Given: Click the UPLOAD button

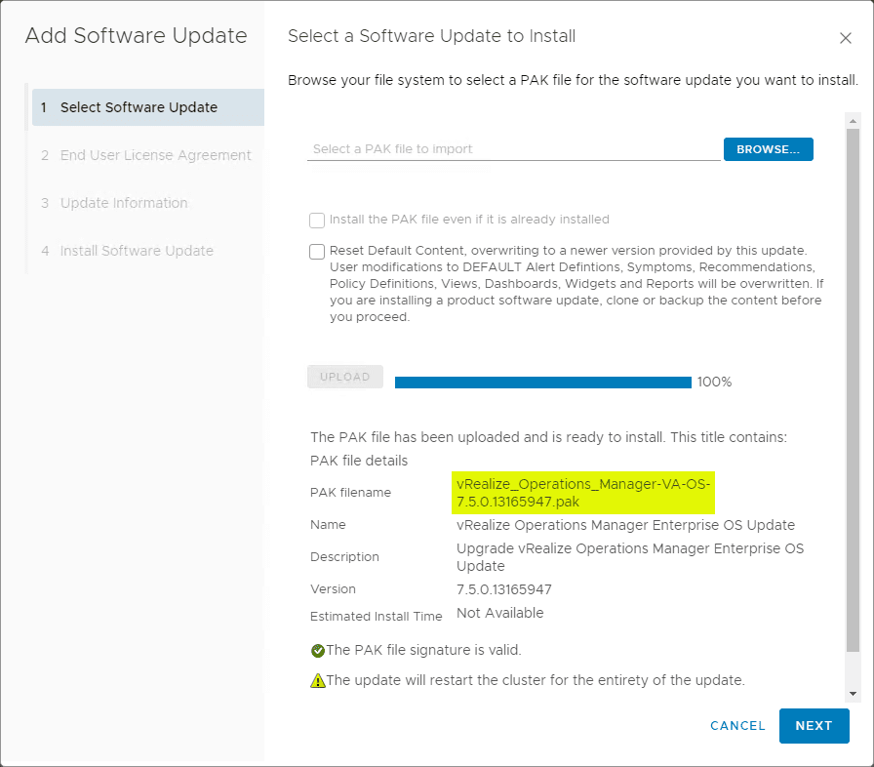Looking at the screenshot, I should (x=345, y=377).
